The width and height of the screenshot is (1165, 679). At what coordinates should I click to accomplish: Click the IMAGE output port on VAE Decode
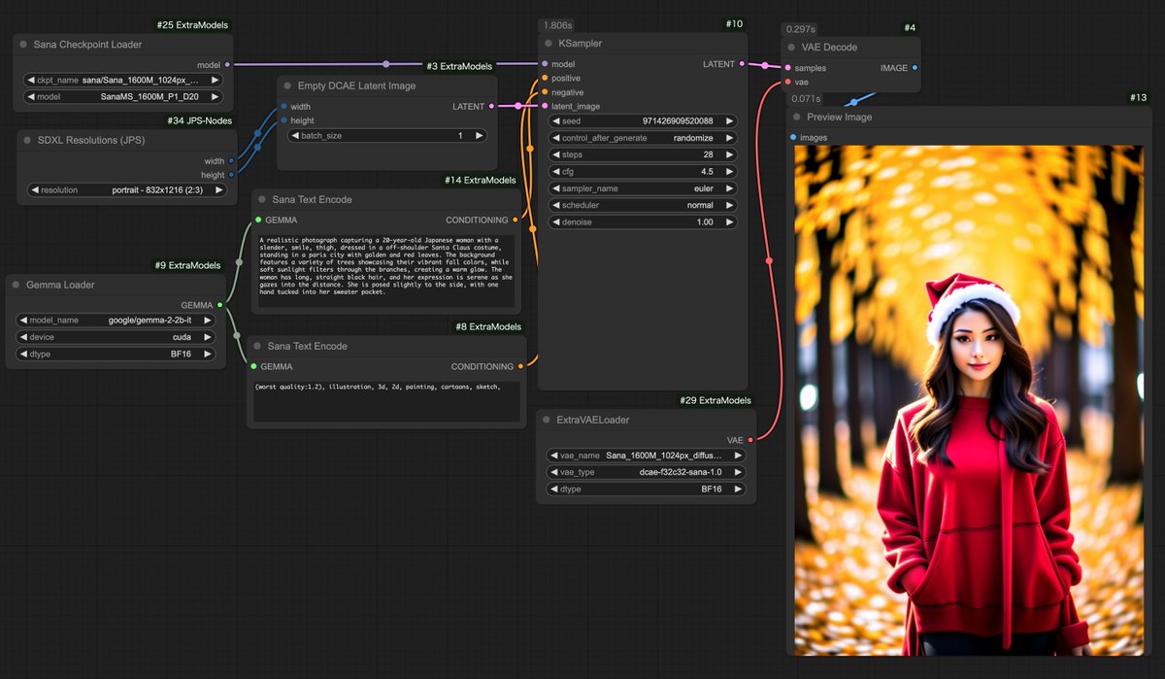[x=915, y=68]
